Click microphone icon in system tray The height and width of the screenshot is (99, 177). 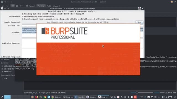point(115,97)
